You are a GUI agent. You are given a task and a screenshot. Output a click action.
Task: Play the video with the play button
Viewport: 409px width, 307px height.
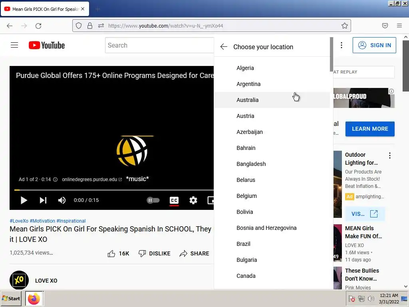(x=24, y=200)
